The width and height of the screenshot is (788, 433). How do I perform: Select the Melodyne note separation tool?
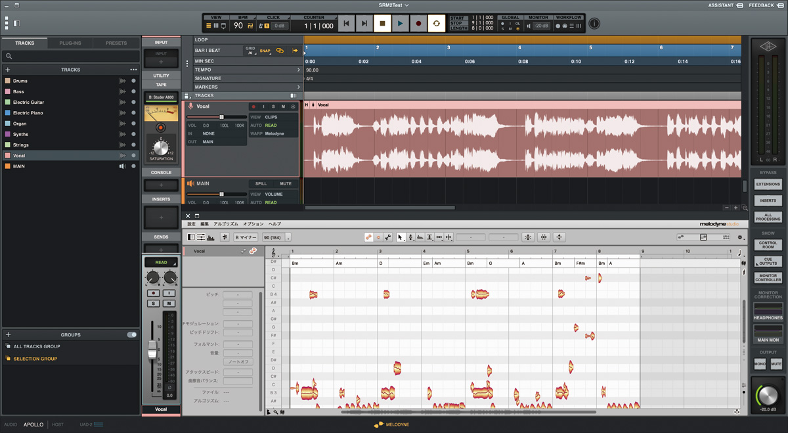pyautogui.click(x=449, y=237)
